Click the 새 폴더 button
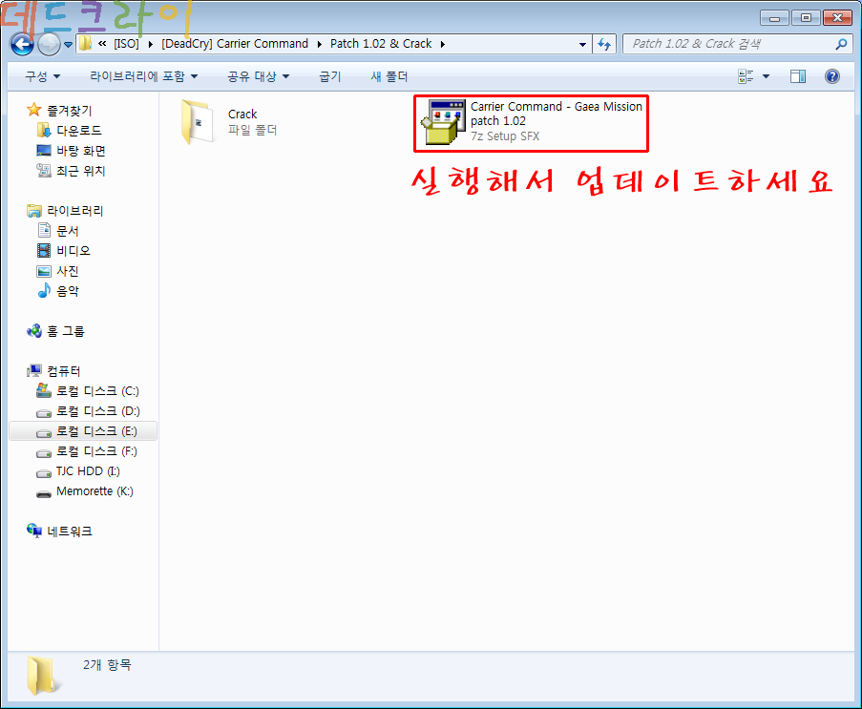Image resolution: width=862 pixels, height=709 pixels. (389, 76)
